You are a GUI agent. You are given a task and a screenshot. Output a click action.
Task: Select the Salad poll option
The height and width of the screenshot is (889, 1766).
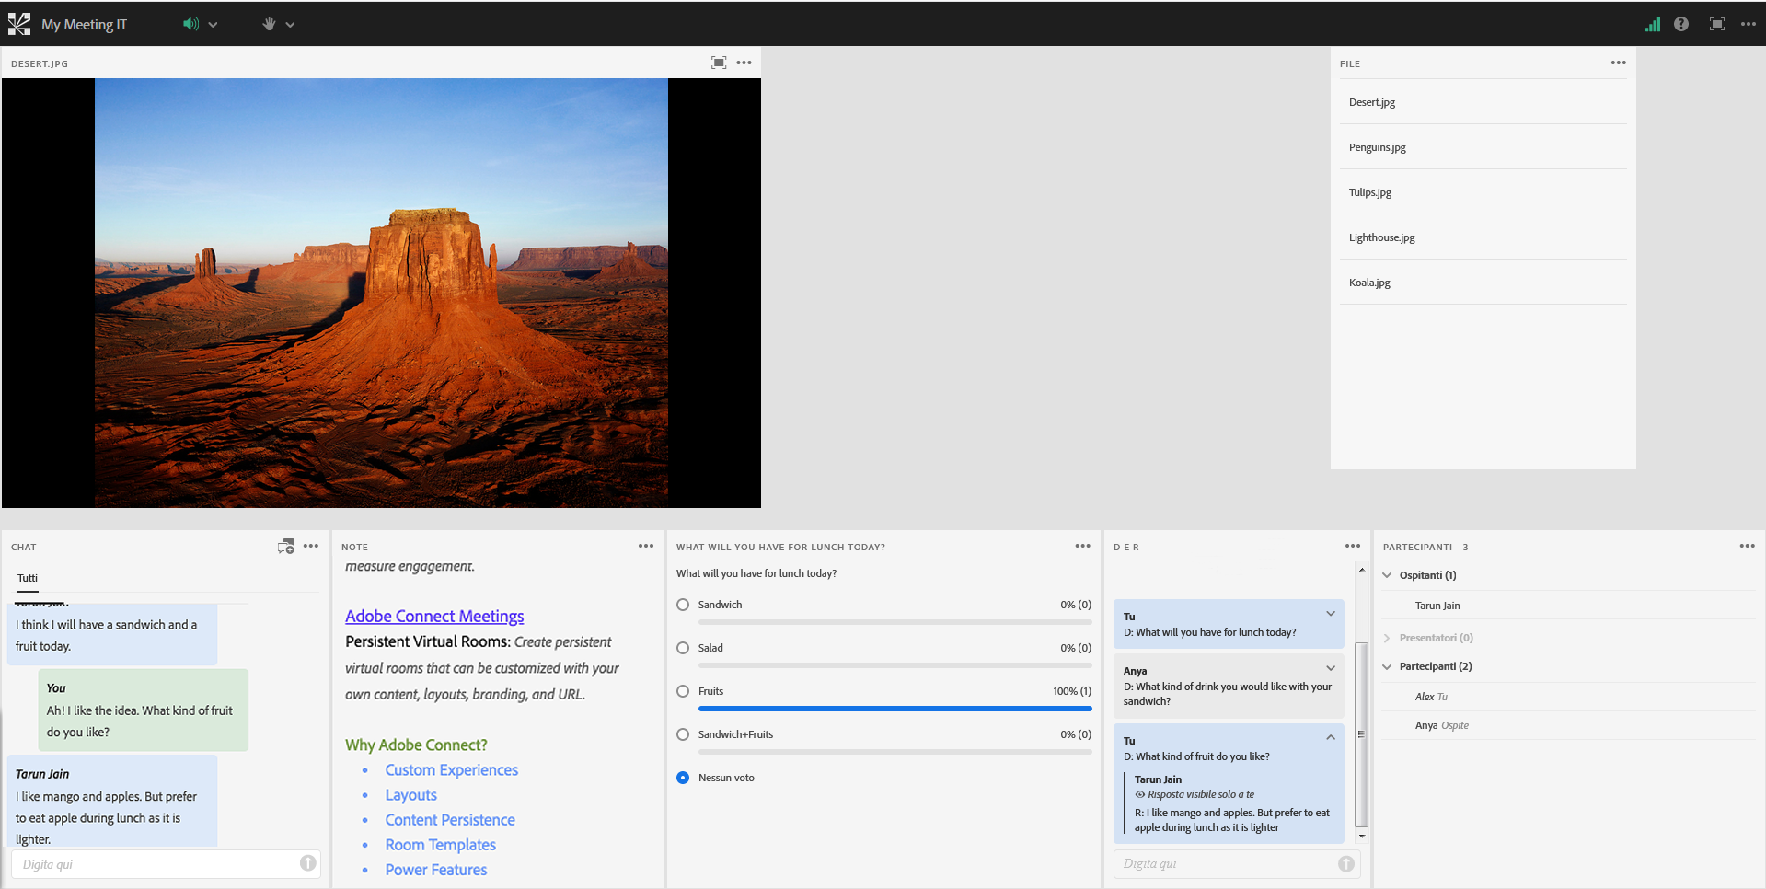(683, 648)
